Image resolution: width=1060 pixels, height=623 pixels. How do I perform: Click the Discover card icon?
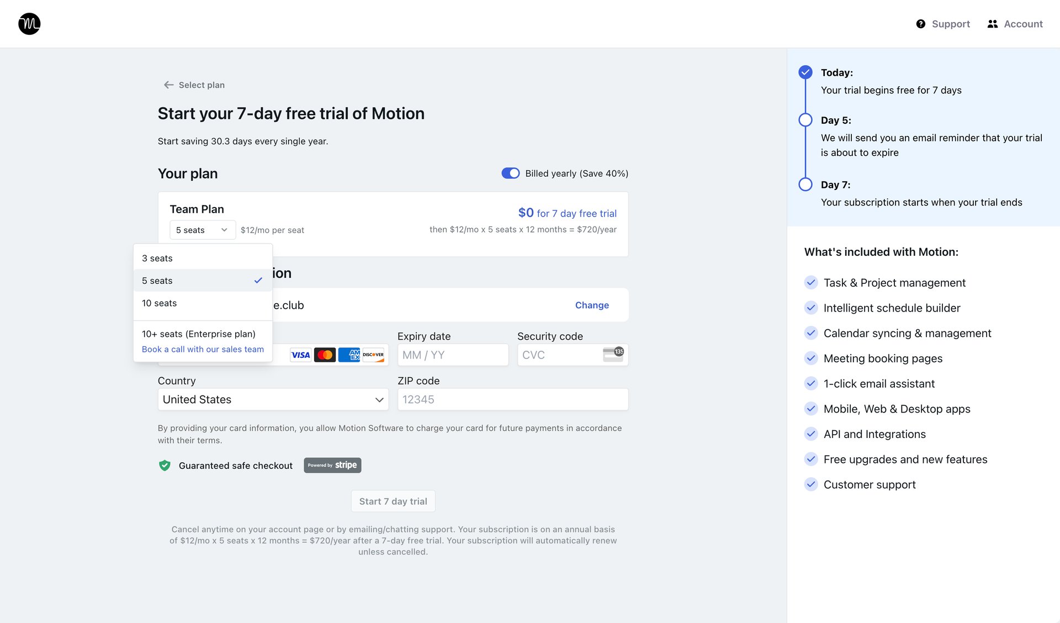tap(374, 355)
